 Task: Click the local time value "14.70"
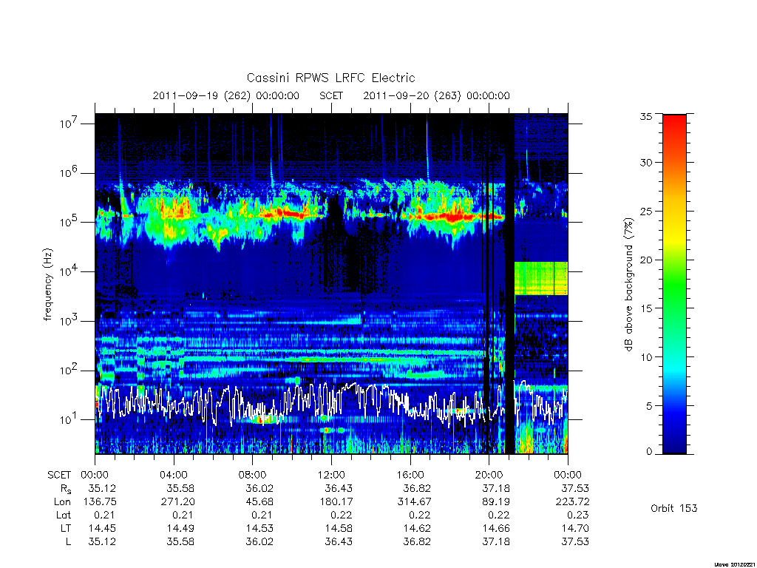575,528
